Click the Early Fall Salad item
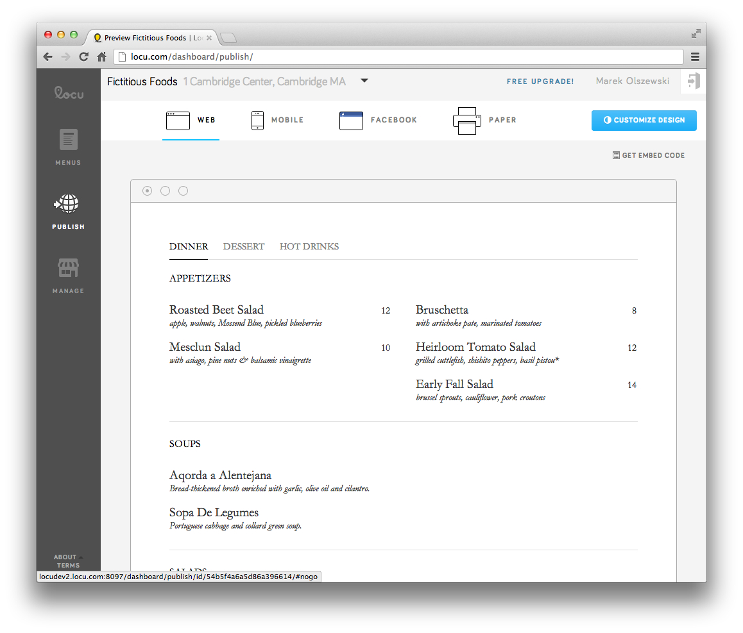 (454, 384)
